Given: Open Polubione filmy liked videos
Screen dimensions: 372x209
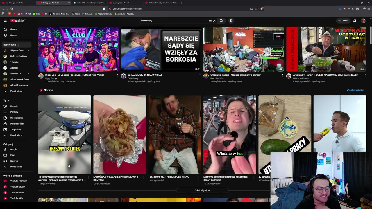Looking at the screenshot, I should coord(16,124).
